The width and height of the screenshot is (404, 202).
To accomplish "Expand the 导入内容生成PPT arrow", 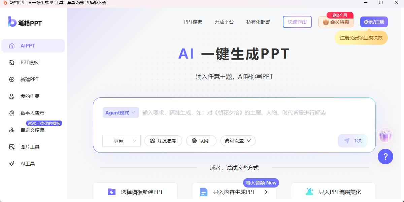I will click(x=266, y=192).
